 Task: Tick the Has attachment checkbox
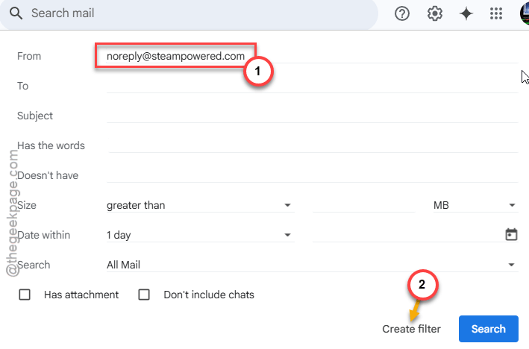click(25, 295)
